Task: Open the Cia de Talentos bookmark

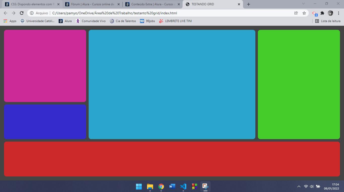Action: coord(123,21)
